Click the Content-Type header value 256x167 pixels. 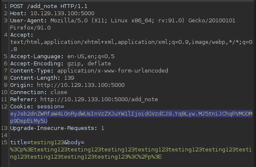point(113,71)
